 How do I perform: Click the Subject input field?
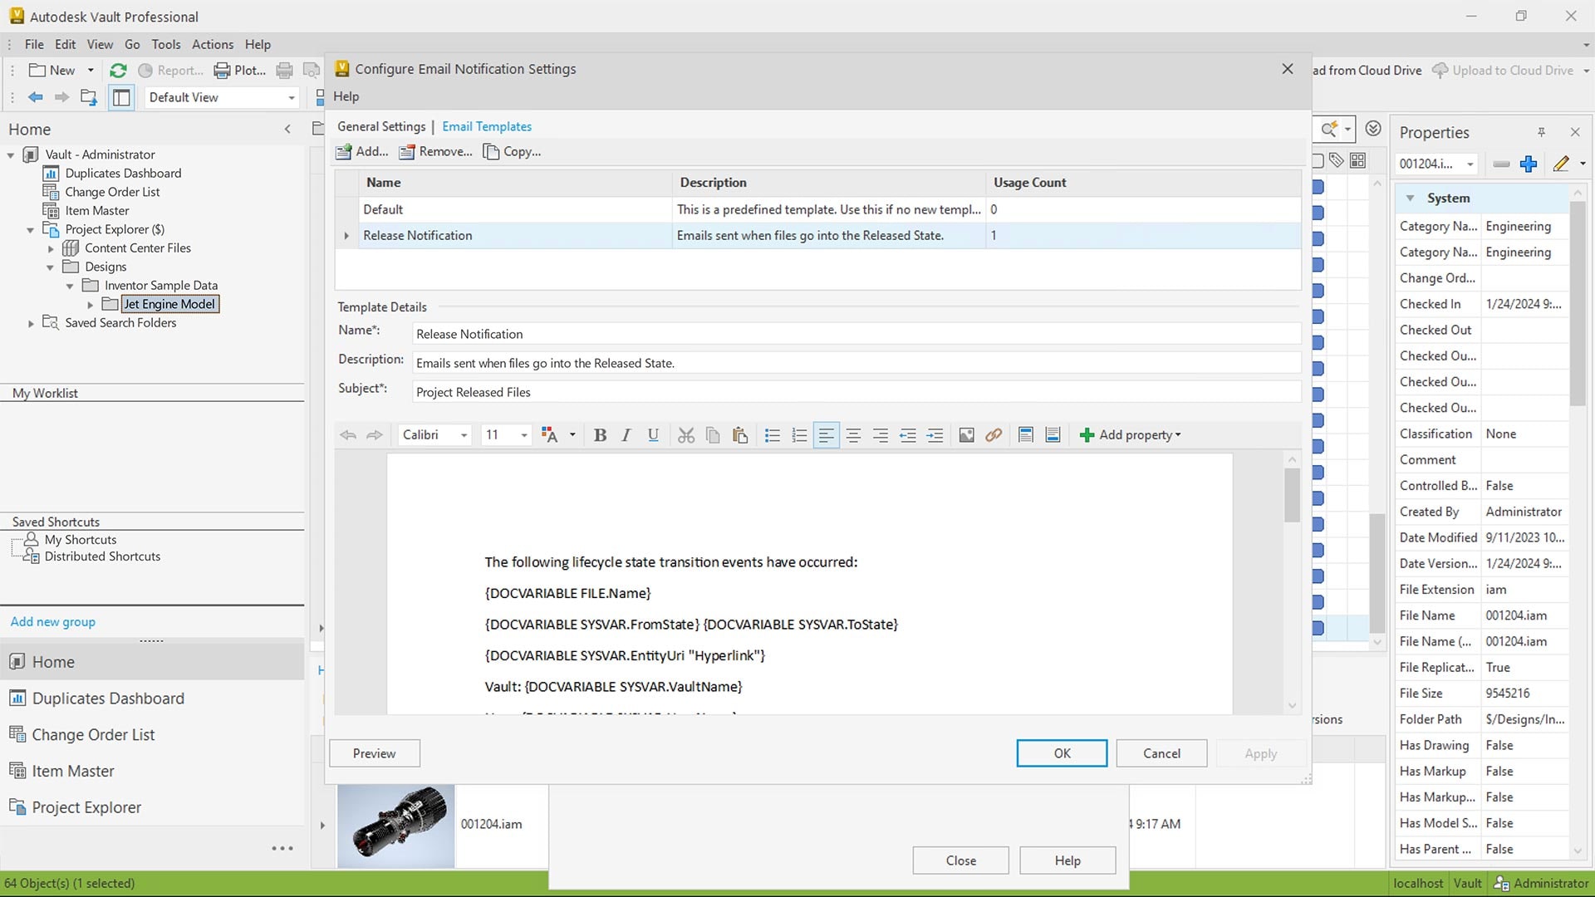click(x=856, y=392)
